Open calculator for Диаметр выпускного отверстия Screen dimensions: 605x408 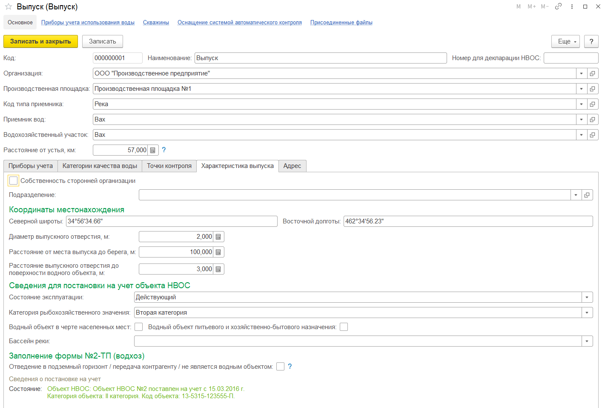[218, 237]
